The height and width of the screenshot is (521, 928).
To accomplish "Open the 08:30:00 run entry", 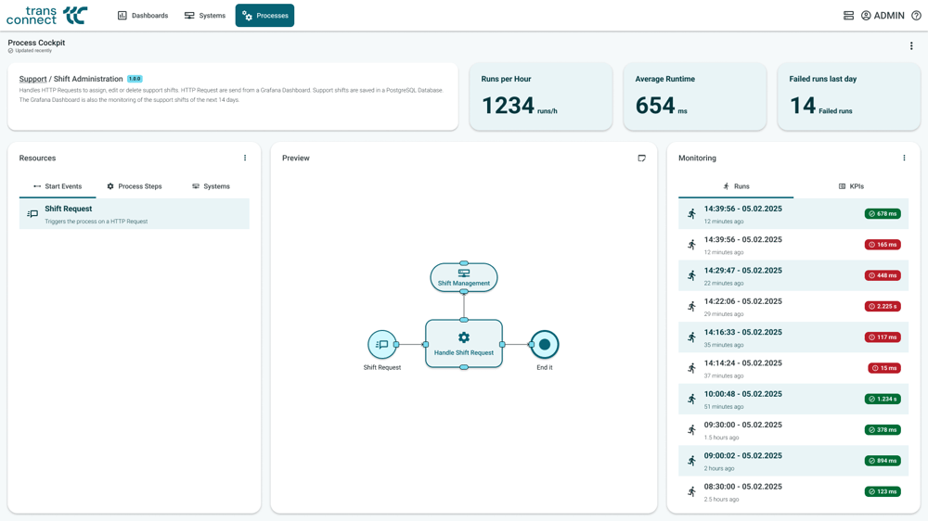I will click(793, 491).
